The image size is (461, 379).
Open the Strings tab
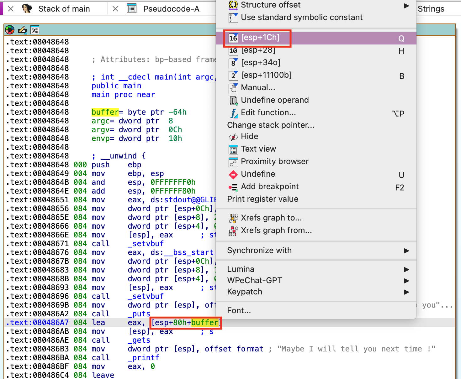click(x=431, y=9)
